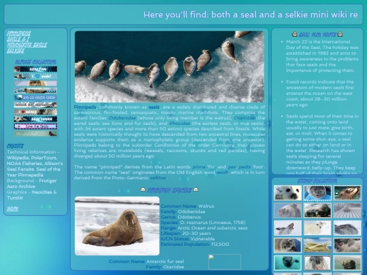Image resolution: width=367 pixels, height=275 pixels.
Task: Click the Common Name: Antarctic fur seal text
Action: click(146, 261)
